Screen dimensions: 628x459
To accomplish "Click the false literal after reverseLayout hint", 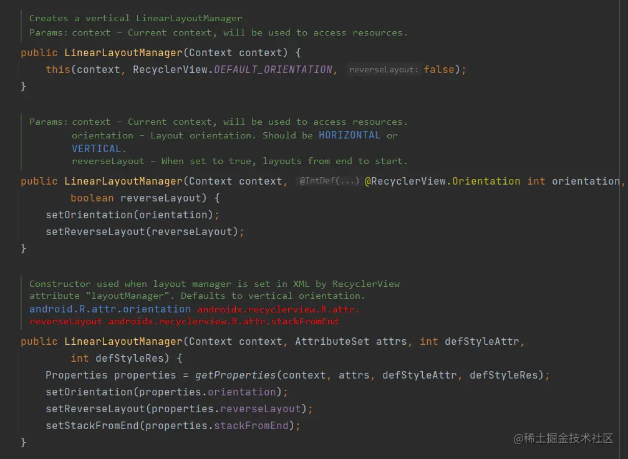I will point(439,69).
